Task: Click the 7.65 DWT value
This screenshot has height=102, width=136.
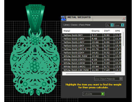Action: pos(107,70)
